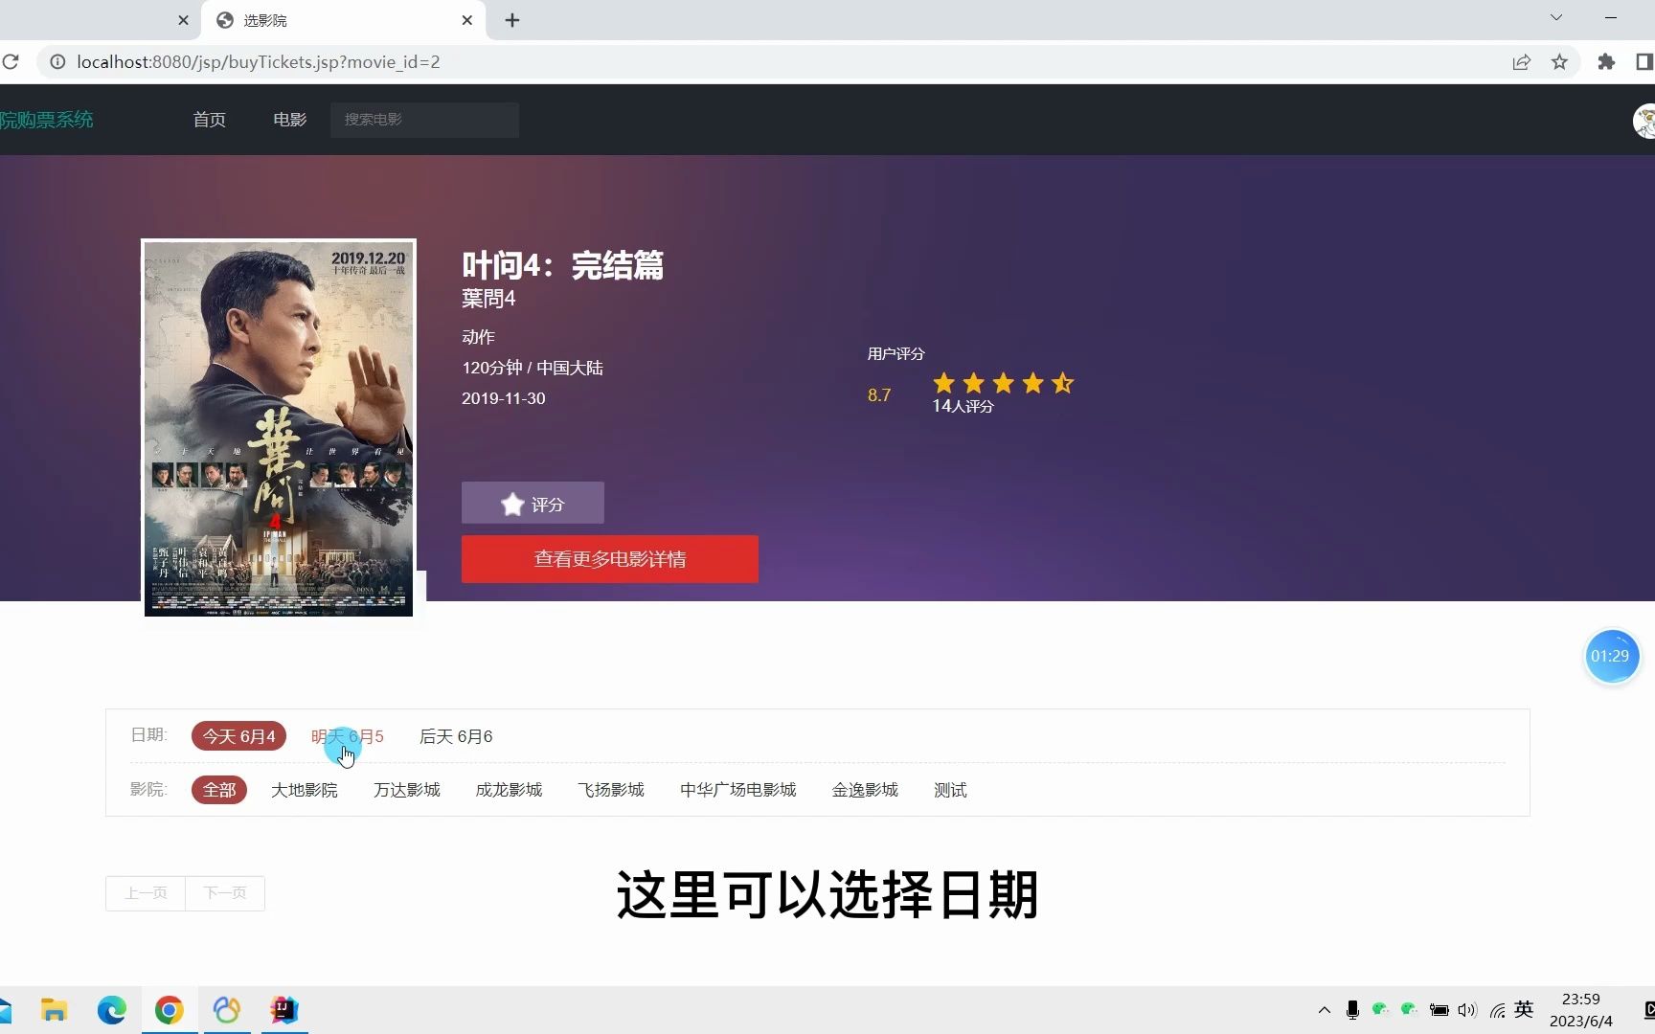Open the first WeChat tray icon
This screenshot has width=1655, height=1034.
1380,1009
